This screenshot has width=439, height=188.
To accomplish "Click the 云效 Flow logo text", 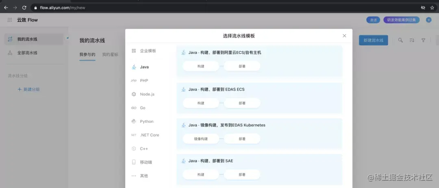I will [x=28, y=20].
